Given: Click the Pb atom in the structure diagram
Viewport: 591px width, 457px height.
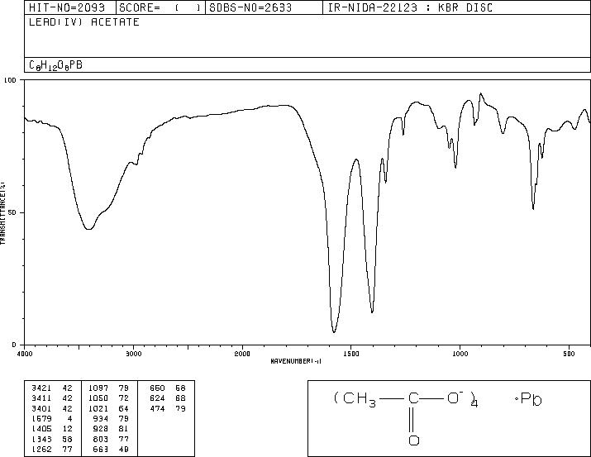Looking at the screenshot, I should (x=531, y=398).
